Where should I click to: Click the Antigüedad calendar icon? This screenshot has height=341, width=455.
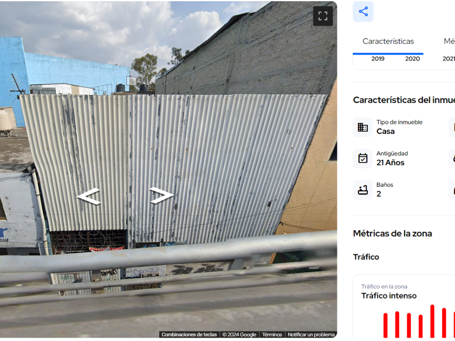tap(362, 158)
